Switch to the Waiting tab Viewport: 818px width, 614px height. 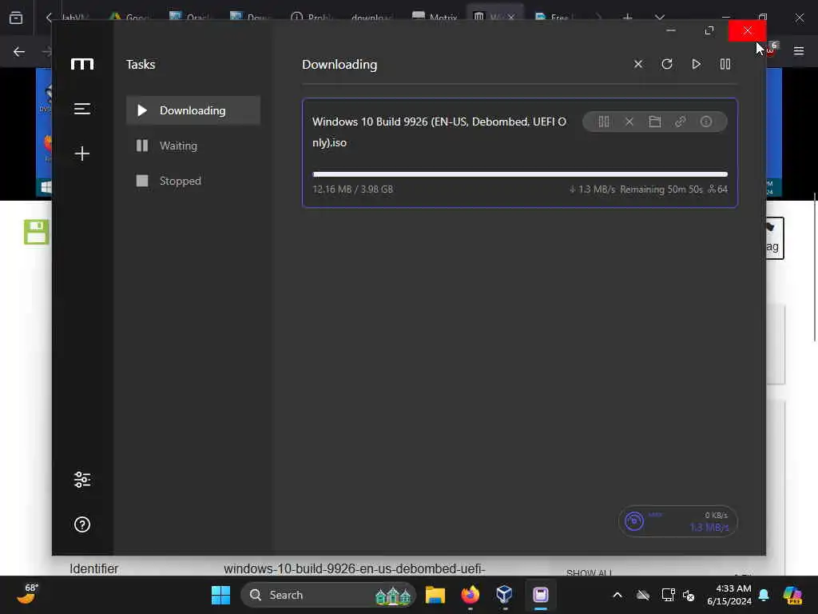(193, 146)
